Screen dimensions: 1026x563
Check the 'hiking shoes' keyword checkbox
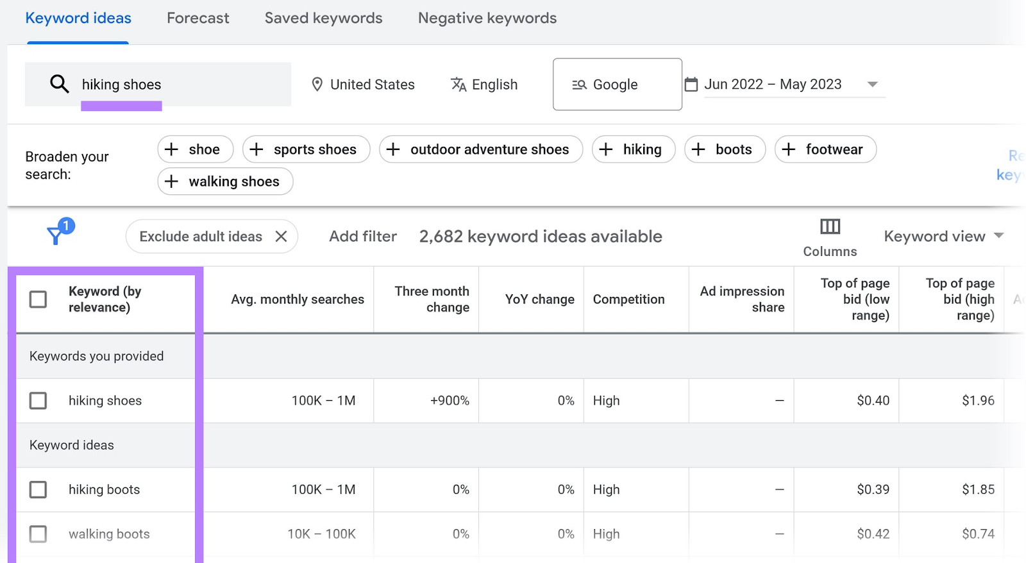pyautogui.click(x=38, y=401)
